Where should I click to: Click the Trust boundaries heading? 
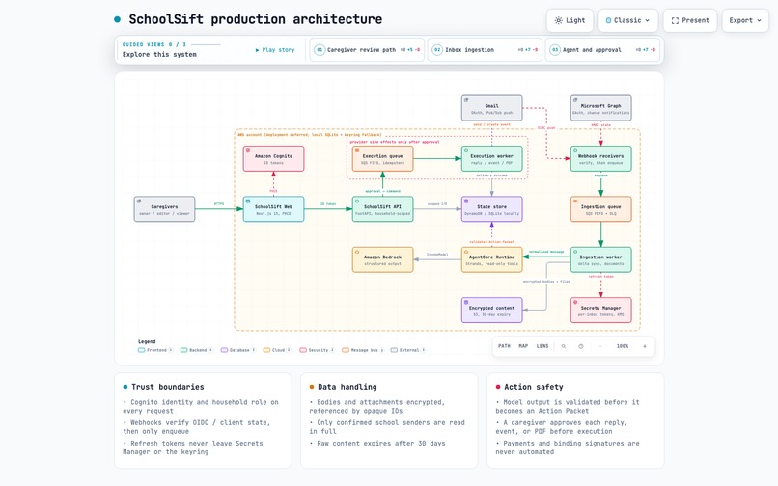(168, 387)
